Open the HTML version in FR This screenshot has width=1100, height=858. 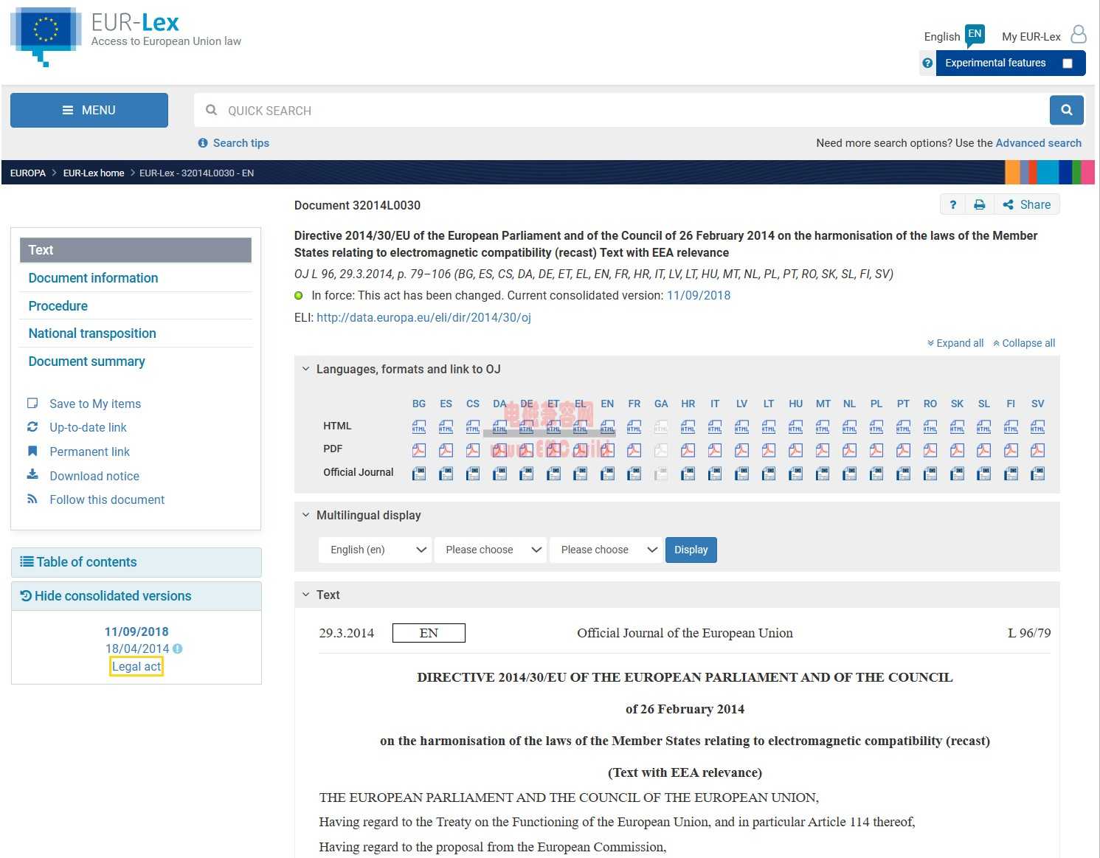[634, 426]
